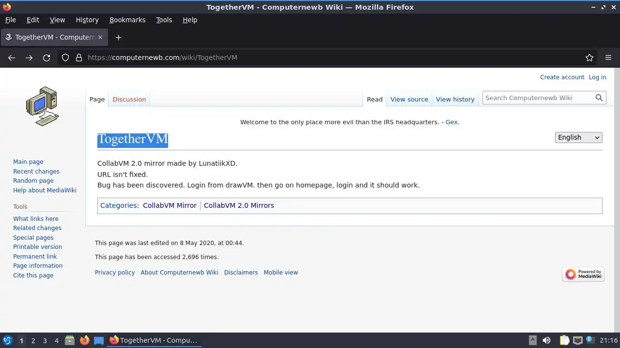The height and width of the screenshot is (348, 620).
Task: Click the Computernewb computer logo
Action: [43, 106]
